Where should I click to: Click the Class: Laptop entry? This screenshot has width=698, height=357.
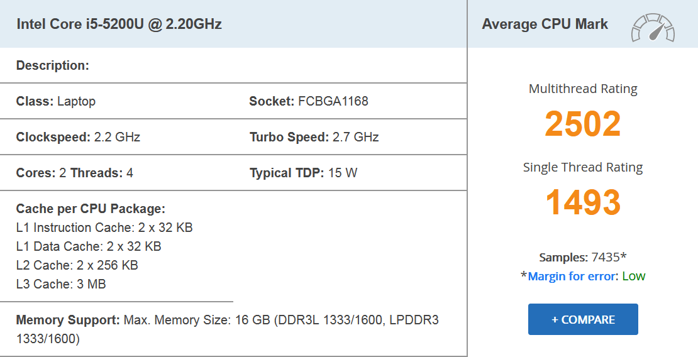pyautogui.click(x=56, y=101)
